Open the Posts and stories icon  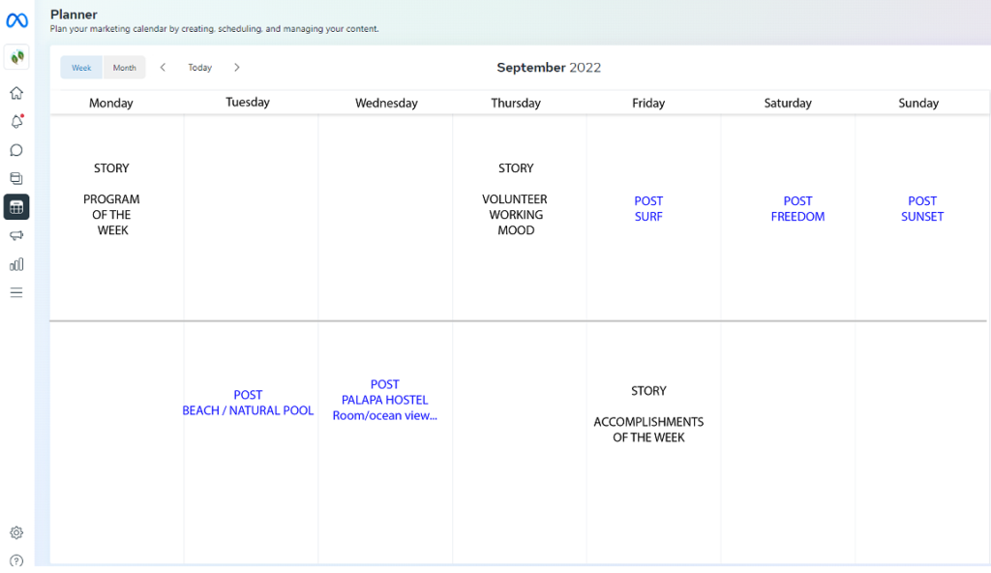pos(16,178)
